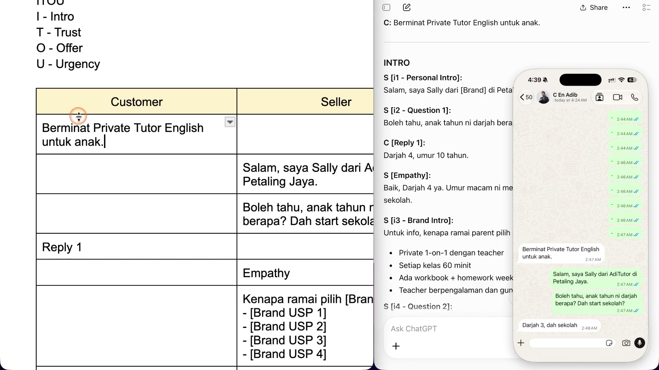Open the dropdown arrow in Customer cell
659x370 pixels.
(x=230, y=122)
